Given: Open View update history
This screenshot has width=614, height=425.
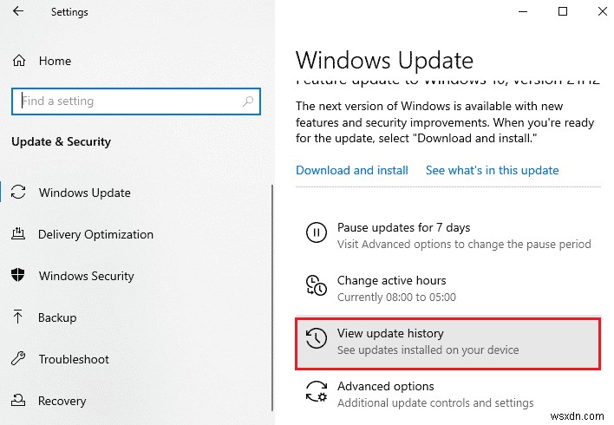Looking at the screenshot, I should point(390,333).
